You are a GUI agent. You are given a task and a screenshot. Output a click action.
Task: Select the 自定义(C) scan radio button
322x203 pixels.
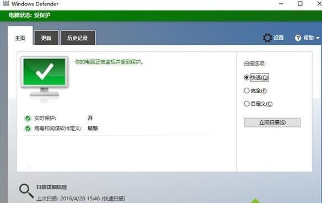[246, 104]
